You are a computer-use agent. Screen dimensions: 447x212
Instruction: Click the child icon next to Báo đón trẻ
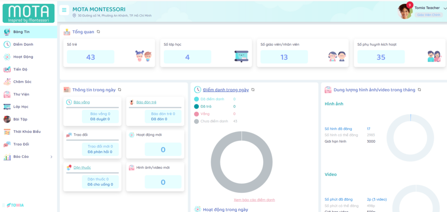131,102
